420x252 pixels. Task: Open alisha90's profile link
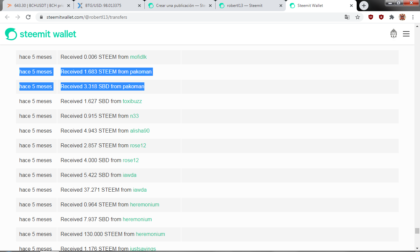click(140, 131)
